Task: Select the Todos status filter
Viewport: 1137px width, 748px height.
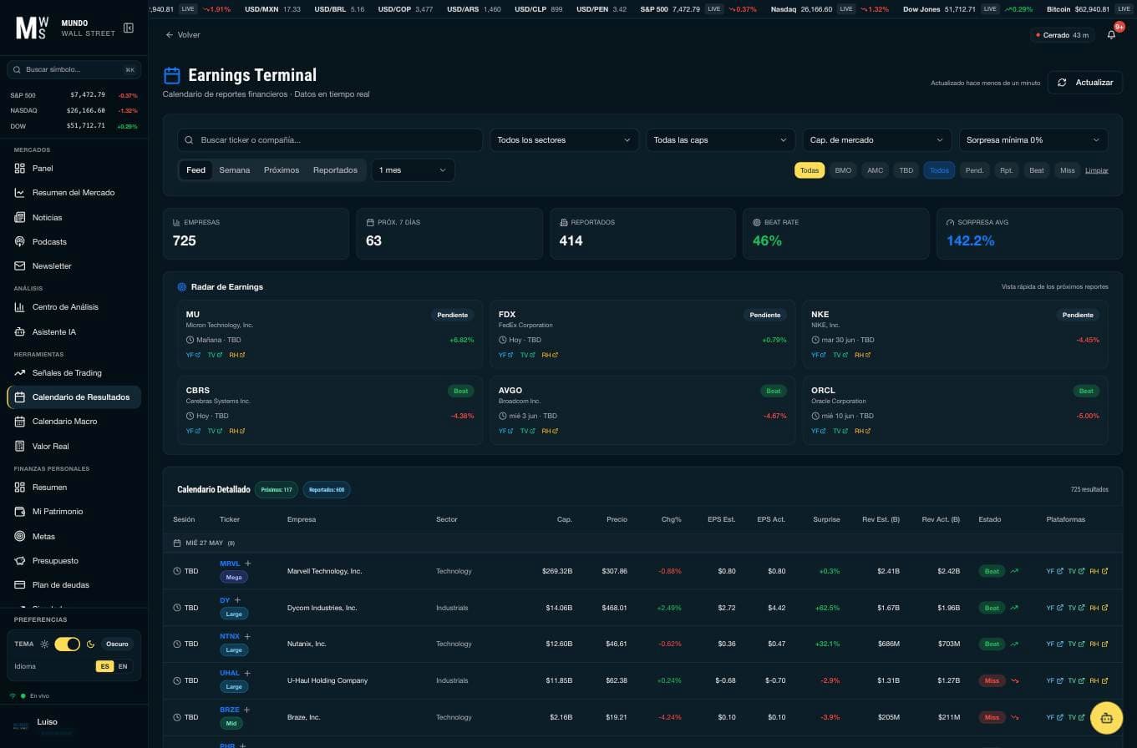Action: coord(939,170)
